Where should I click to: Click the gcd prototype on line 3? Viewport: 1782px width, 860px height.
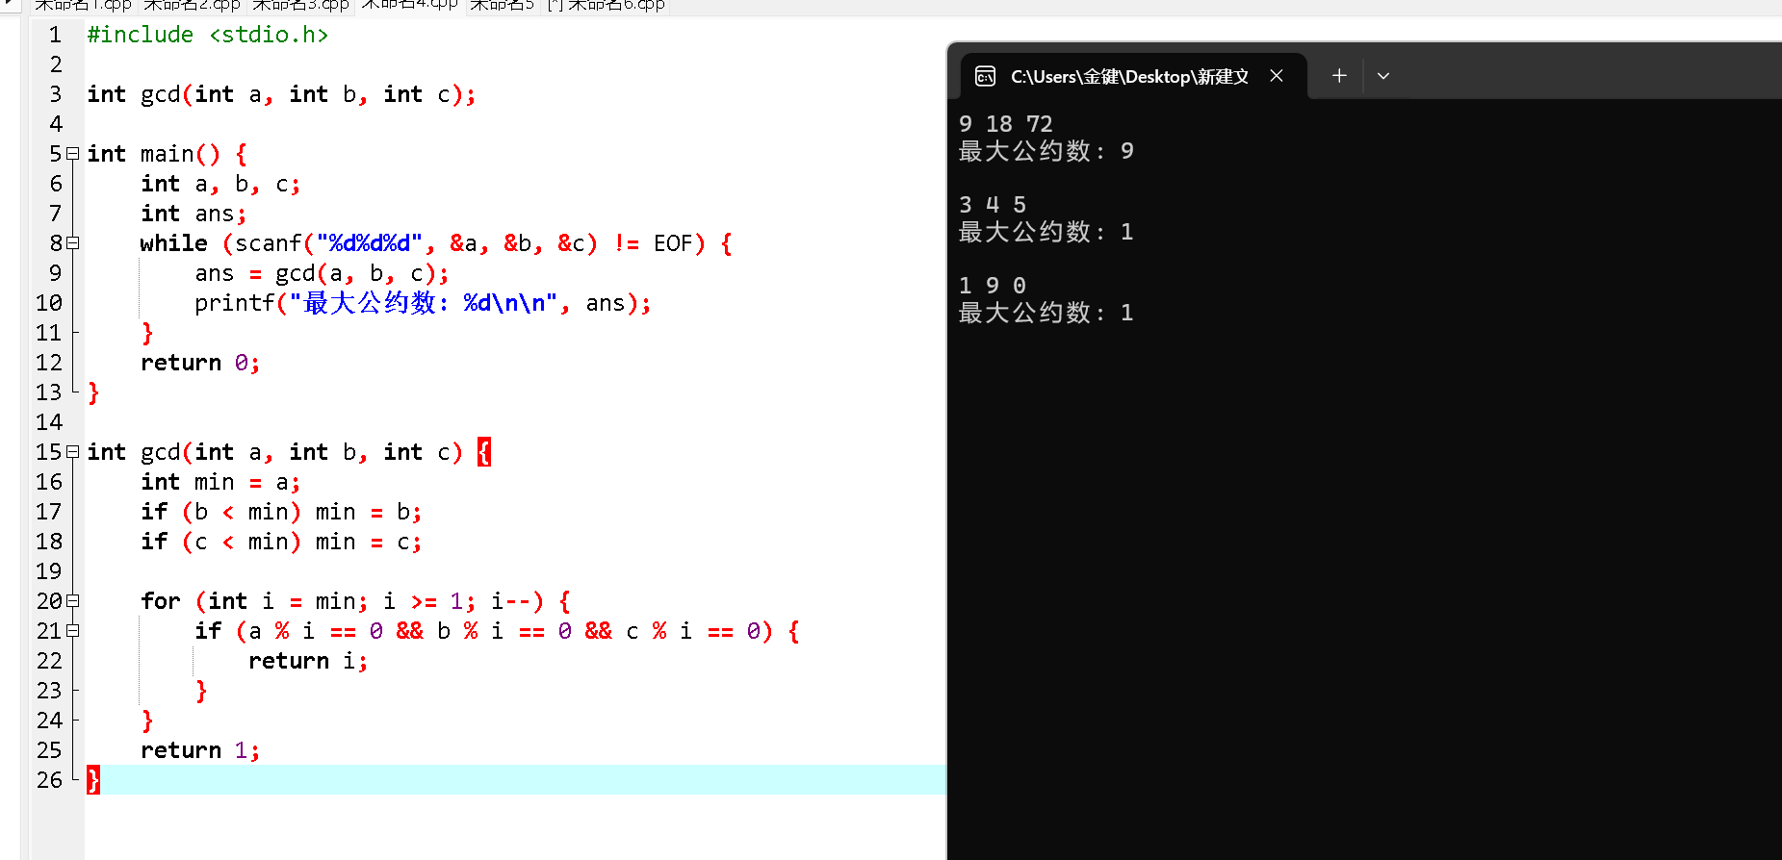(281, 94)
